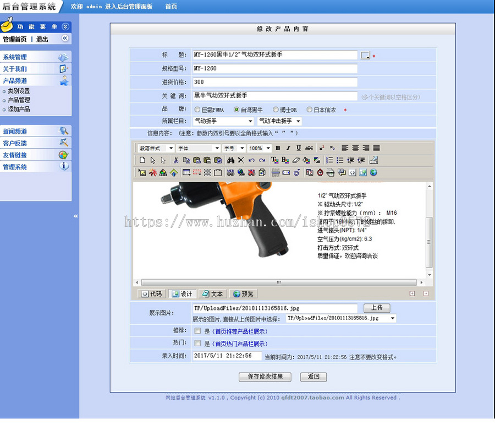Viewport: 495px width, 441px height.
Task: Apply strikethrough (ABC) formatting
Action: pos(309,148)
